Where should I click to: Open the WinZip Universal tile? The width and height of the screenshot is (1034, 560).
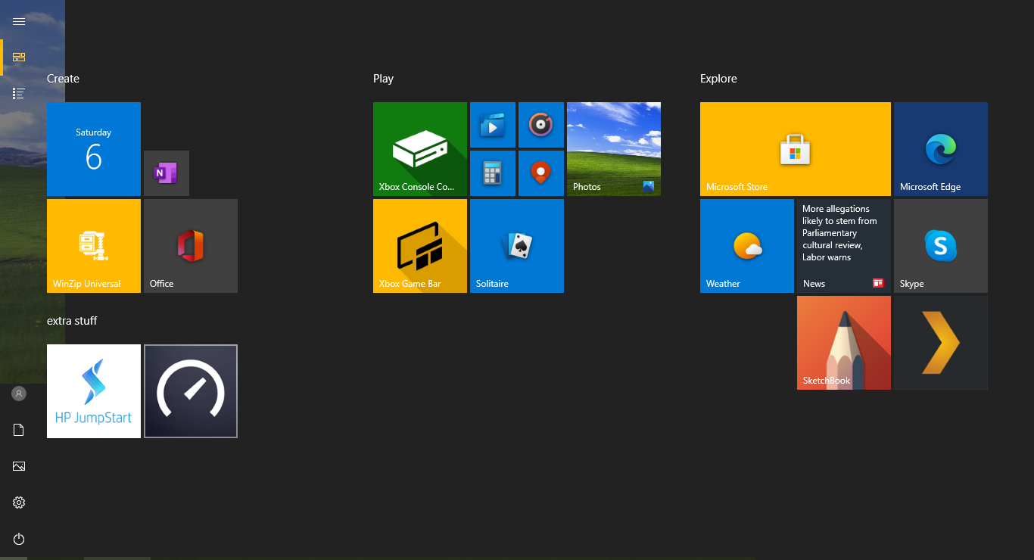[x=94, y=246]
